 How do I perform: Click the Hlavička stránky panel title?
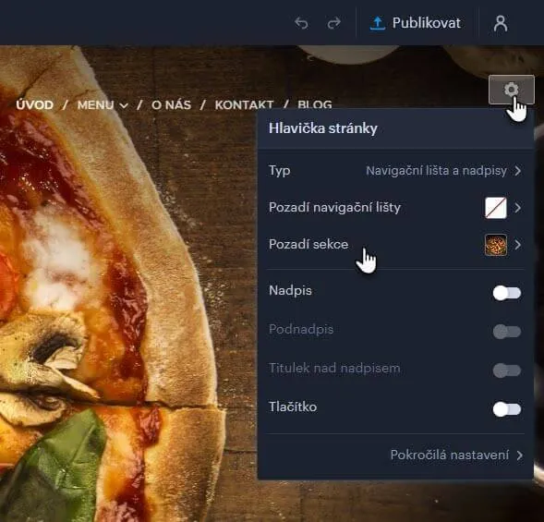pyautogui.click(x=323, y=128)
